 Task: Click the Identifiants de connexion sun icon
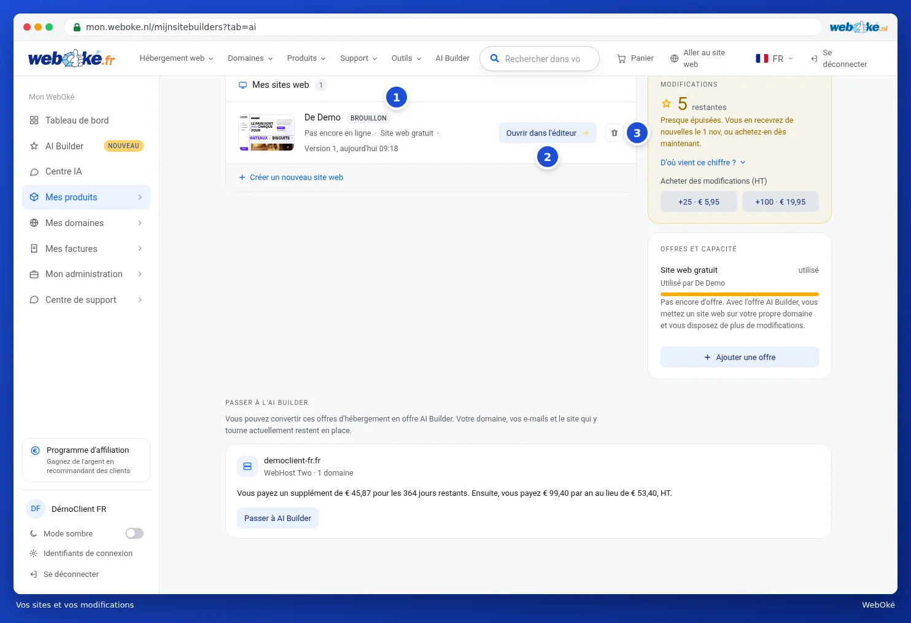click(34, 554)
